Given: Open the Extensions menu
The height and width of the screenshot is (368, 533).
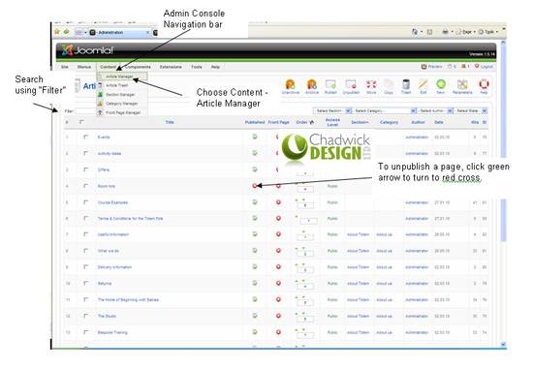Looking at the screenshot, I should pos(171,67).
